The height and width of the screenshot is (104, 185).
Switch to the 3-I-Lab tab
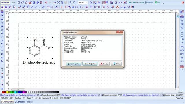[x=29, y=102]
